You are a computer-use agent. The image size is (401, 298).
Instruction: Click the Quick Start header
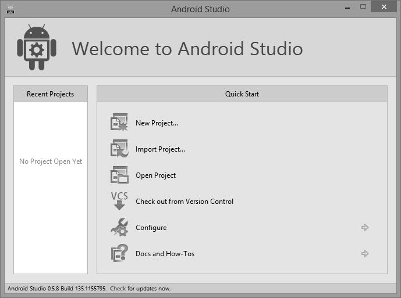click(242, 94)
